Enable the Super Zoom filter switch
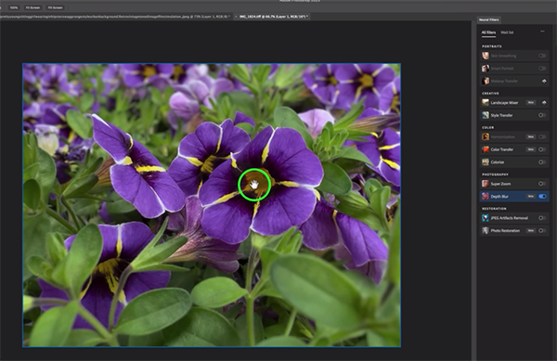Screen dimensions: 557x361 coord(542,184)
